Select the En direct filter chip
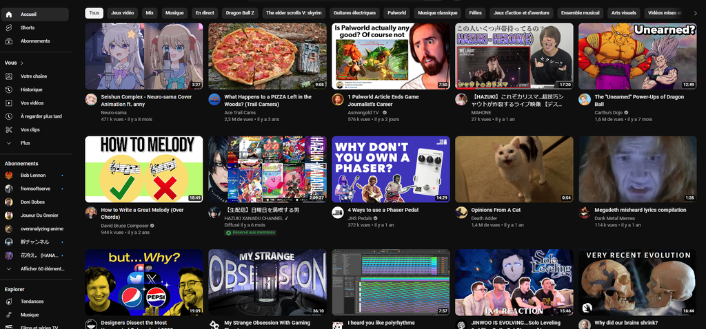Viewport: 706px width, 329px height. [x=205, y=13]
